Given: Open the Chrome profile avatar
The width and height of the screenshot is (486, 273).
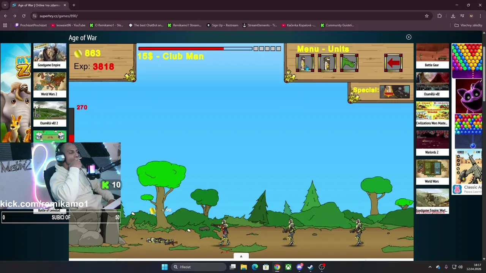Looking at the screenshot, I should [471, 16].
